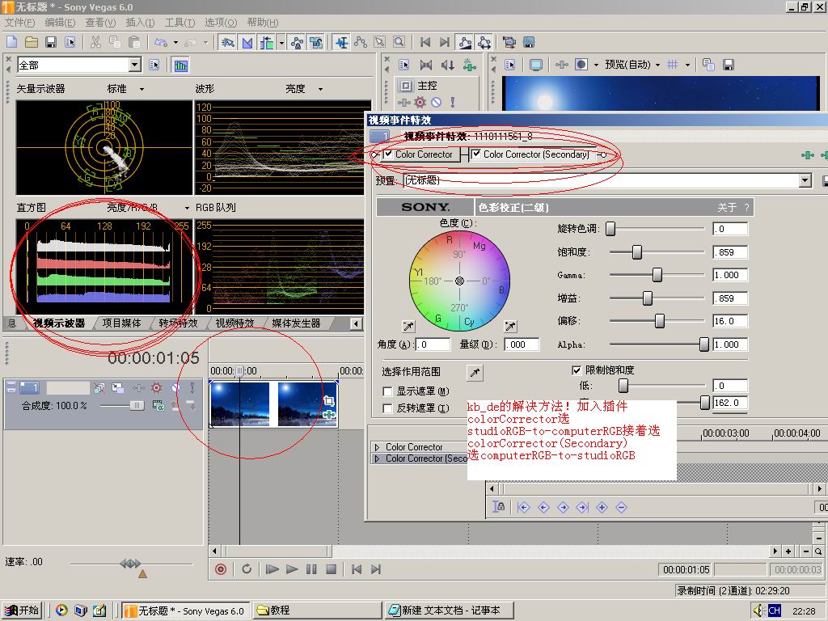The image size is (828, 621).
Task: Click the Pause button in transport bar
Action: coord(311,569)
